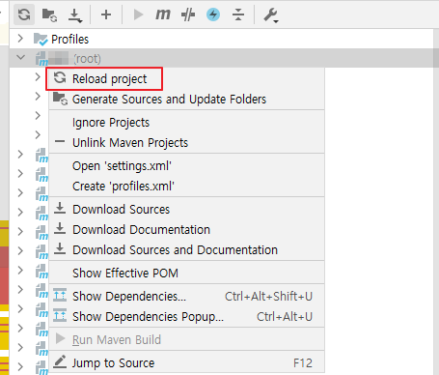Select Ignore Projects menu entry

click(186, 123)
